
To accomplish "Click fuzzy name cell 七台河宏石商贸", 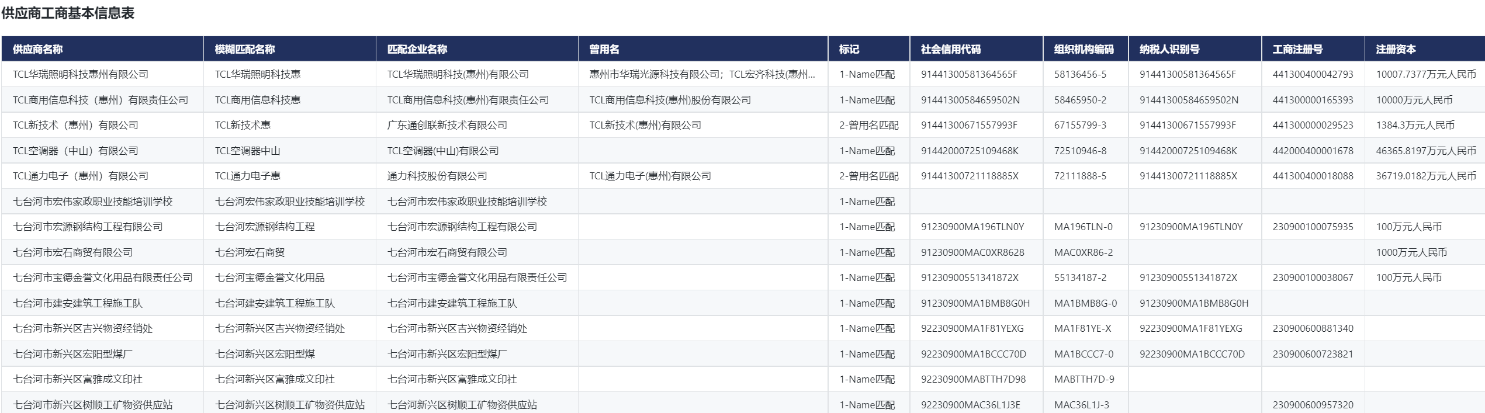I will coord(250,252).
